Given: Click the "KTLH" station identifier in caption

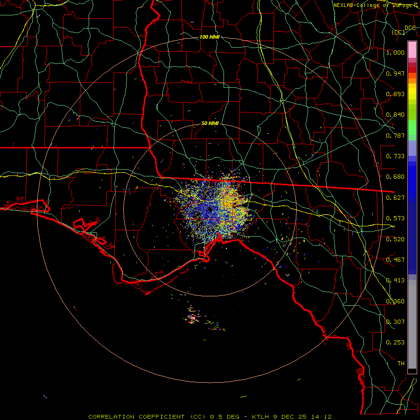Looking at the screenshot, I should [x=260, y=417].
